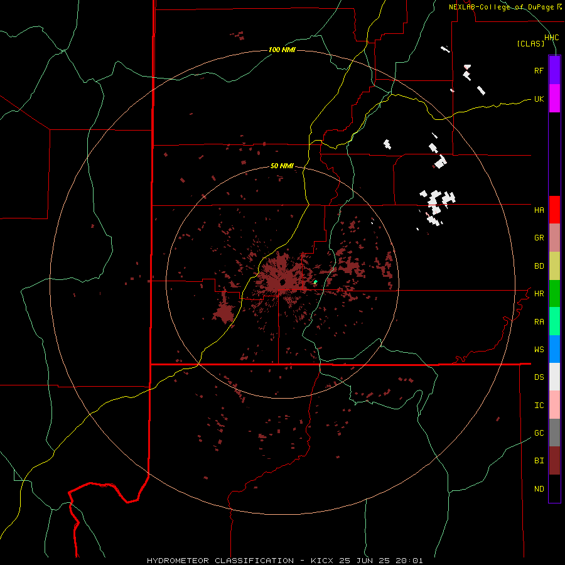Screen dimensions: 565x565
Task: Click the GC gray legend swatch
Action: (554, 433)
